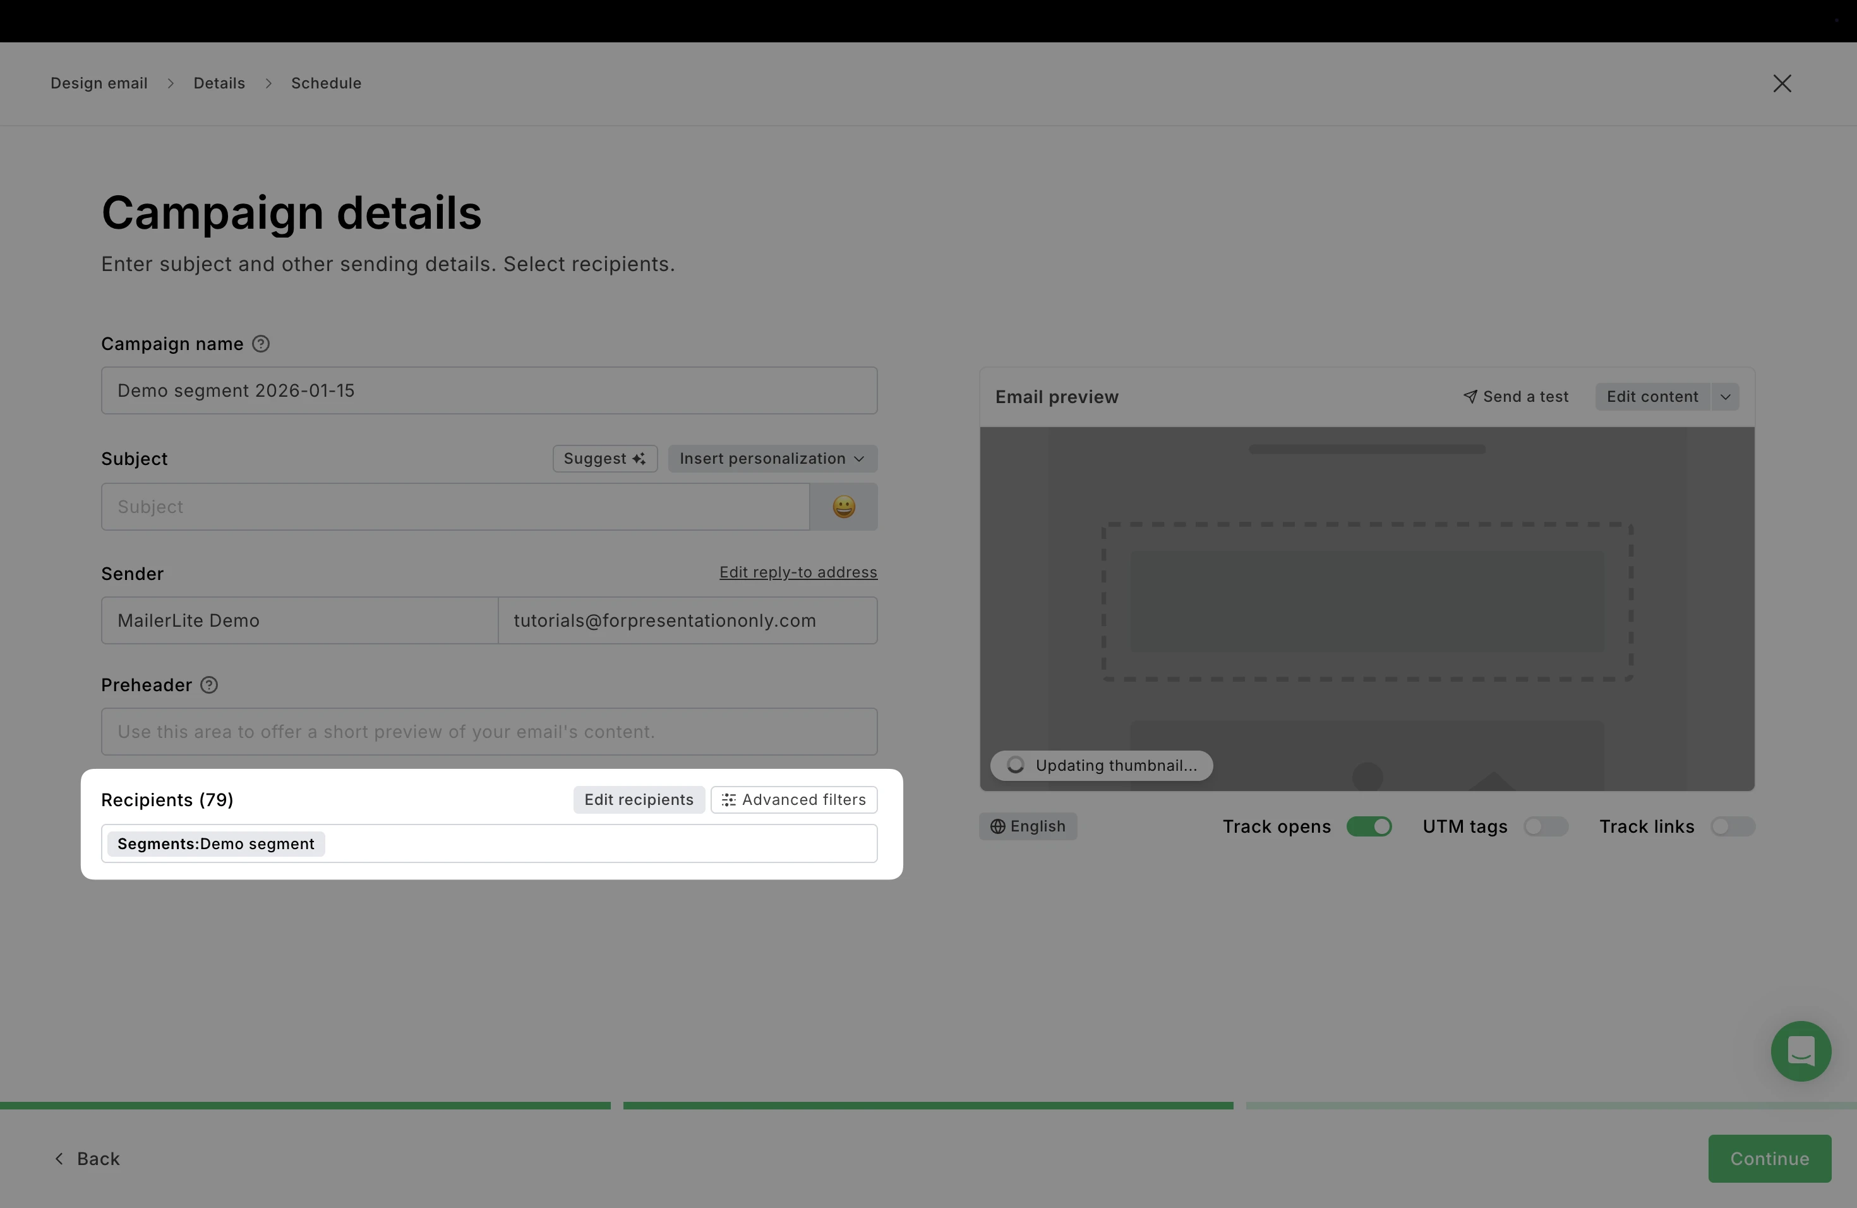Go to Schedule breadcrumb step
This screenshot has height=1208, width=1857.
pyautogui.click(x=326, y=83)
